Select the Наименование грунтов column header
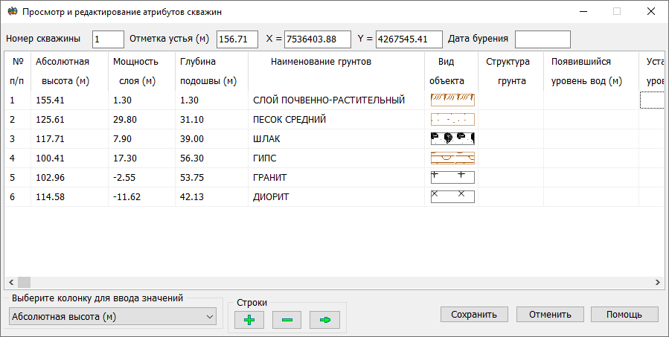 point(336,71)
